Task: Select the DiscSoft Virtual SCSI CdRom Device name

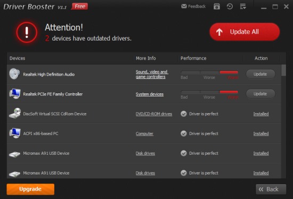Action: click(55, 114)
